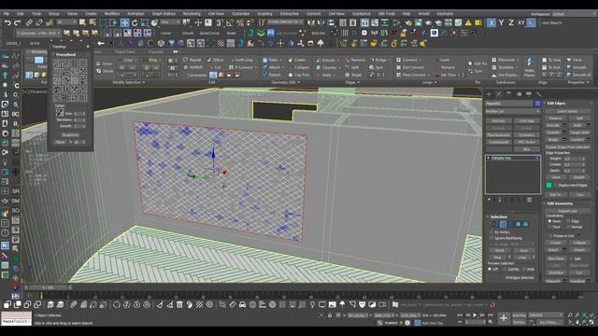Image resolution: width=598 pixels, height=336 pixels.
Task: Open the Customize menu
Action: coord(241,14)
